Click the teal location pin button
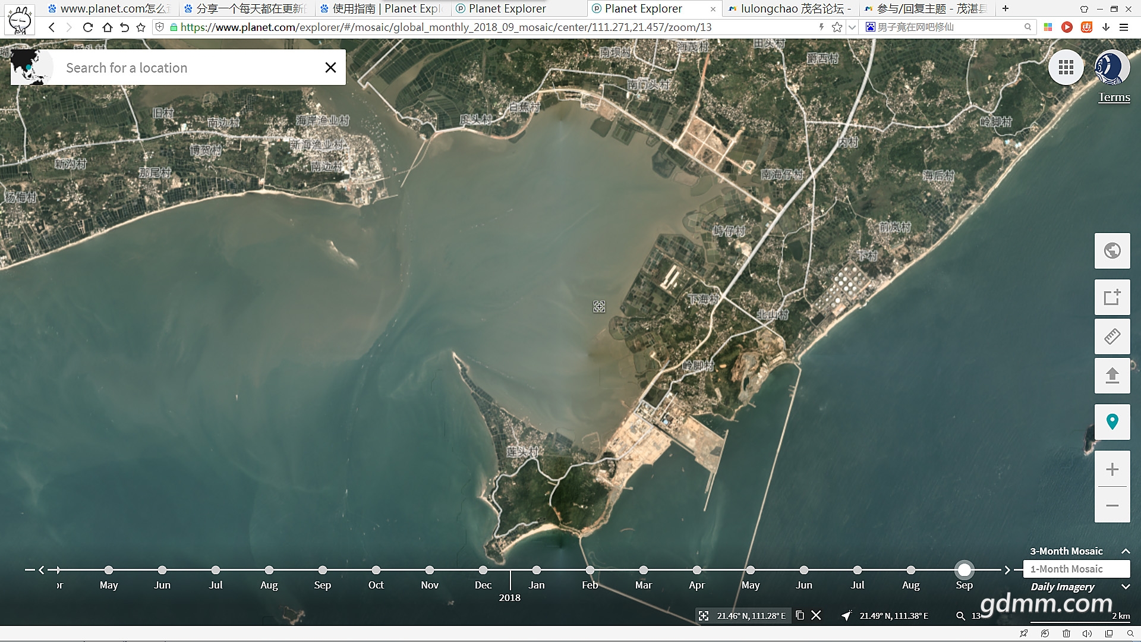Screen dimensions: 1141x642 click(x=1112, y=422)
